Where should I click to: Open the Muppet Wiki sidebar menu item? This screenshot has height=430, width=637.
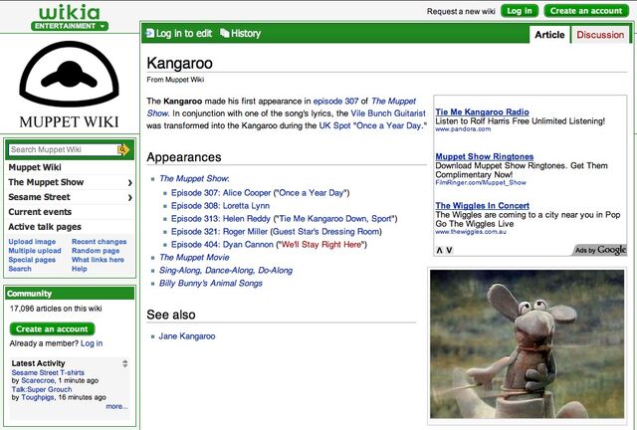(x=35, y=167)
